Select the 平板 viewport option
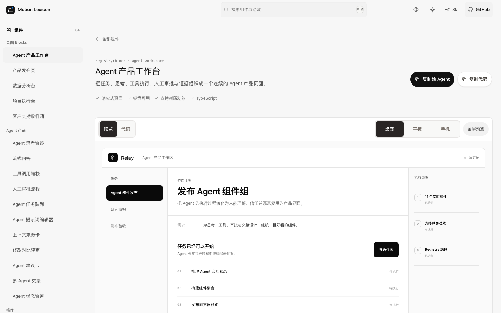The height and width of the screenshot is (313, 501). 417,129
